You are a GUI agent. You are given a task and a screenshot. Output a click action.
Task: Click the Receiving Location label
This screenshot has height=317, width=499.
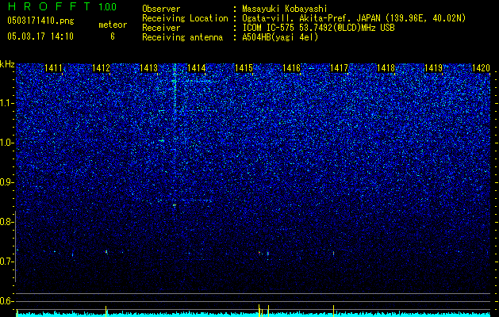185,18
